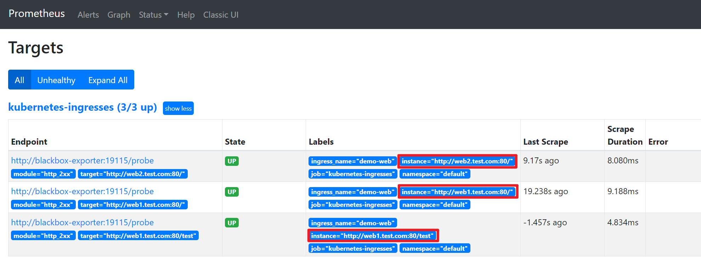Go to the Alerts page

coord(88,15)
